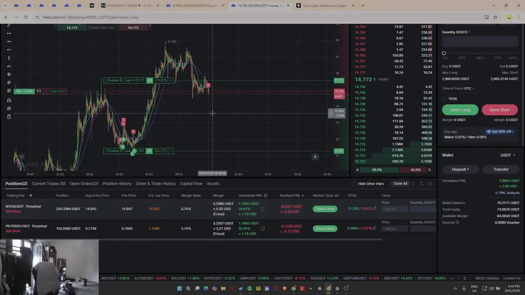Screen dimensions: 525x295
Task: Click the hide drawings eye icon
Action: click(9, 109)
